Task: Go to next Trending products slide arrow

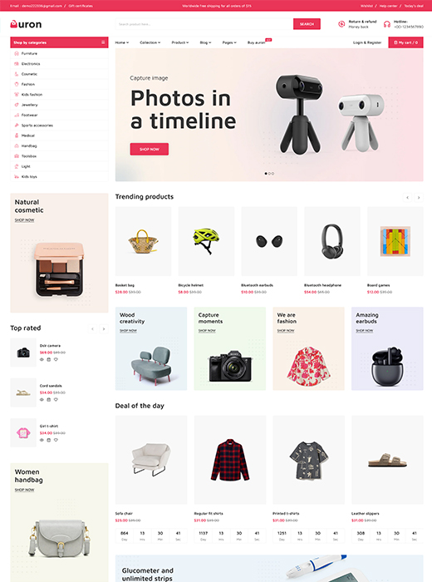Action: [419, 198]
